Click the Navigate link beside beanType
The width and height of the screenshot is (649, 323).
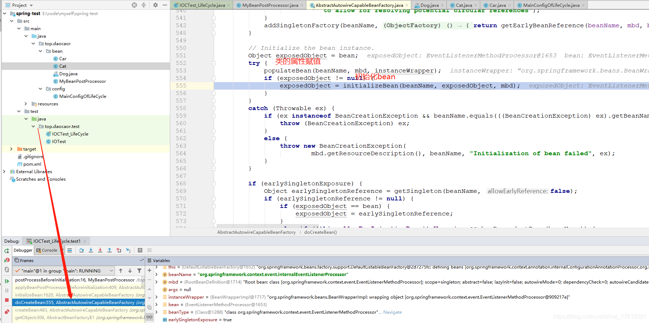coord(392,312)
